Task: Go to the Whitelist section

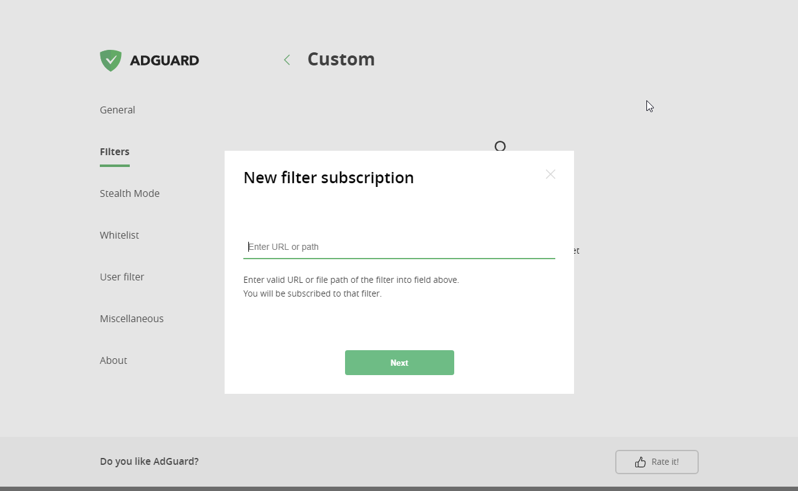Action: pos(119,235)
